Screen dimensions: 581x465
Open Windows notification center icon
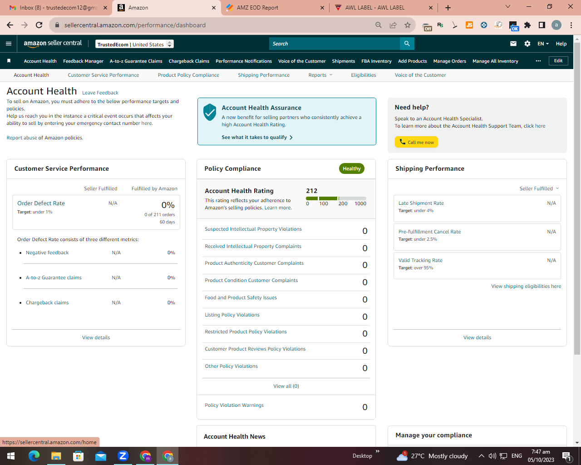(567, 456)
